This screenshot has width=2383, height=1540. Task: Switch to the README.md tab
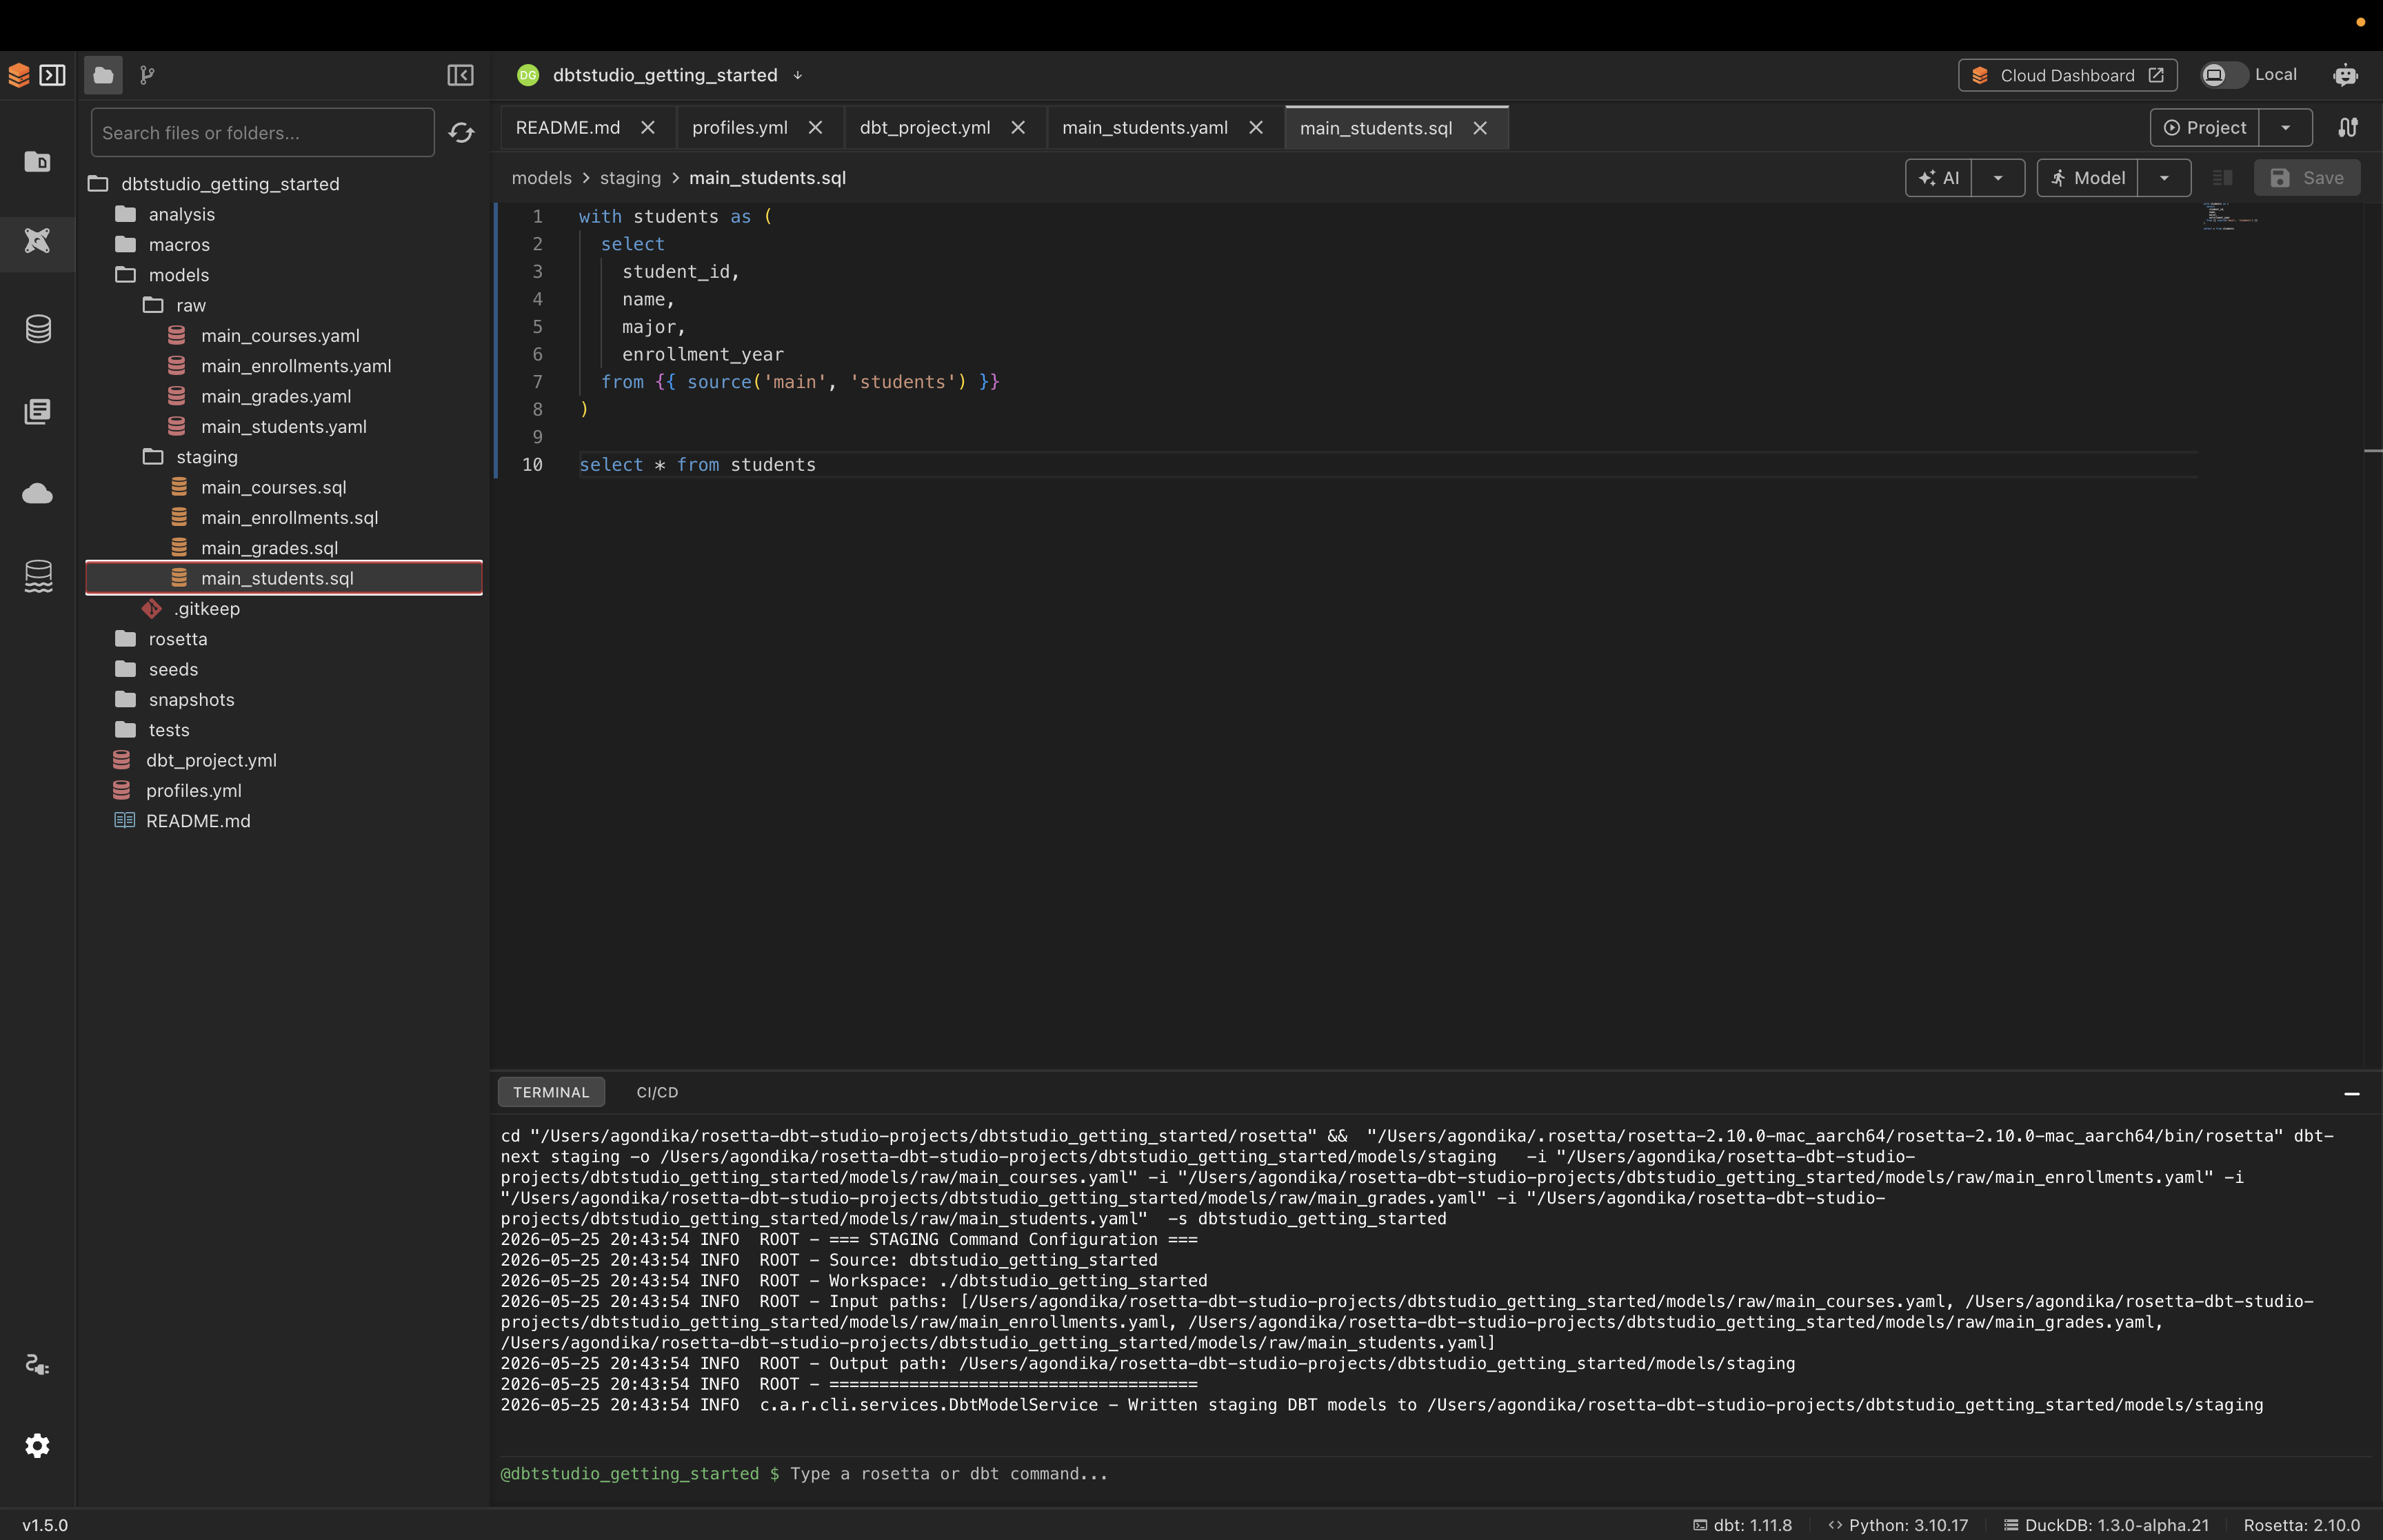568,128
